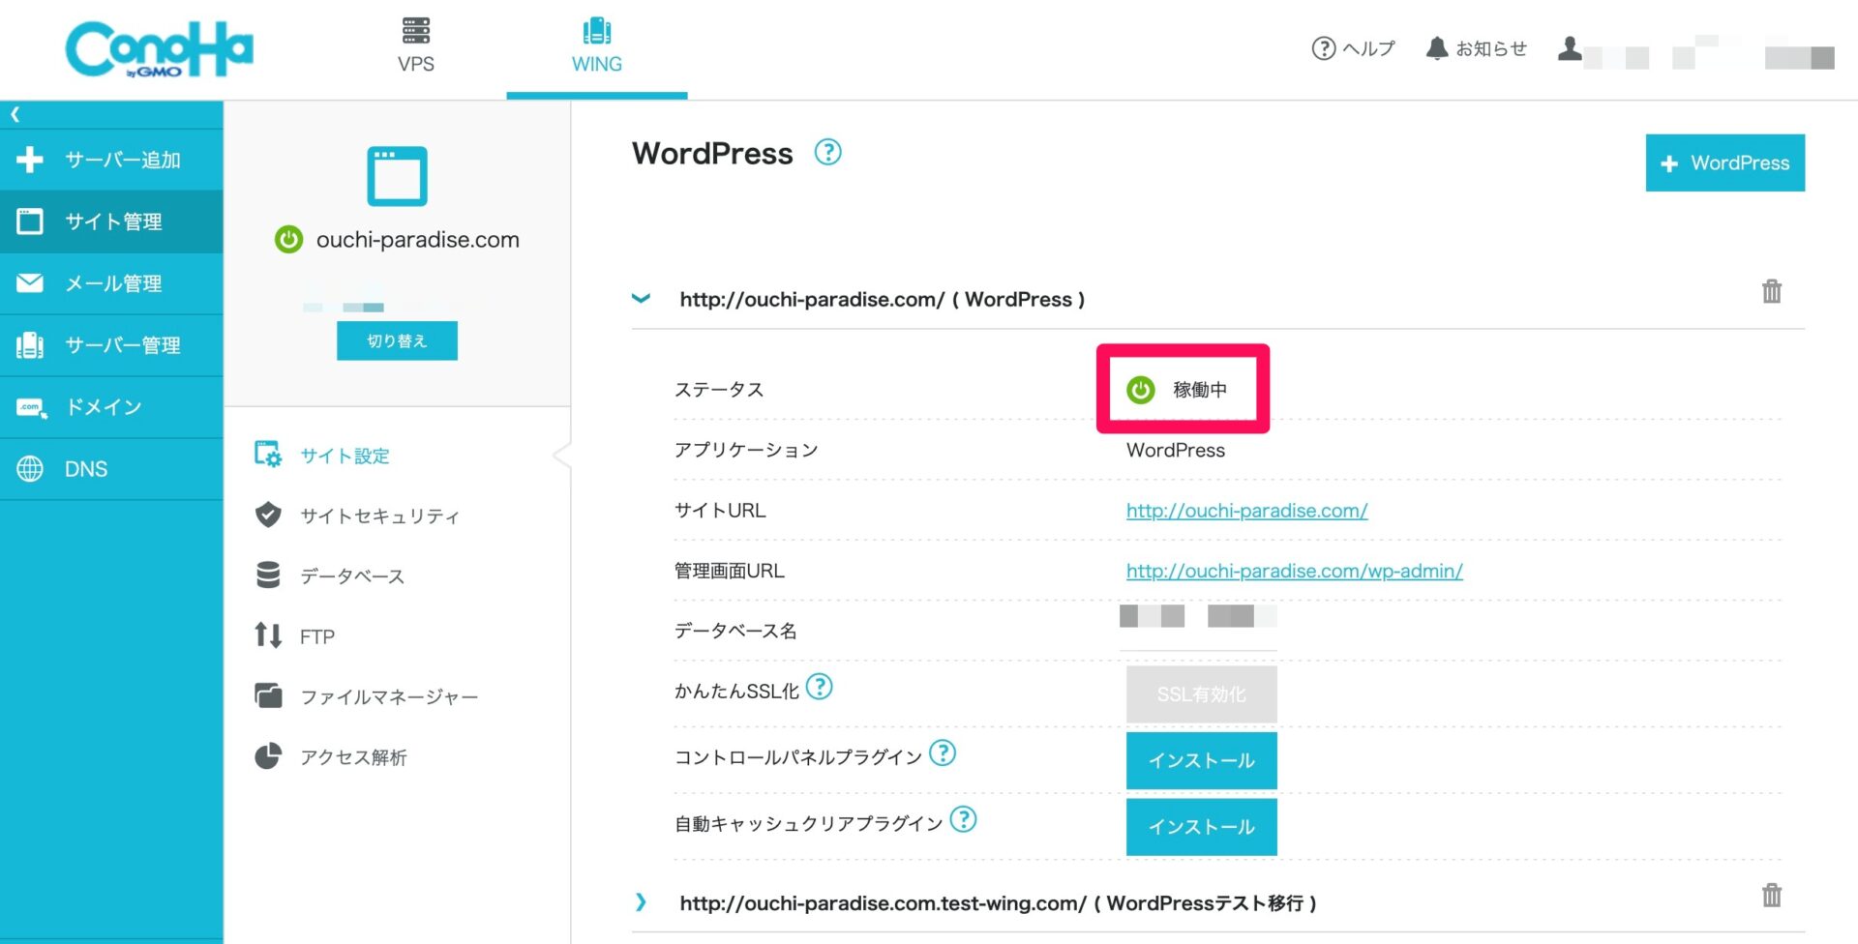Image resolution: width=1858 pixels, height=944 pixels.
Task: Install the 自動キャッシュクリアプラグイン
Action: (x=1201, y=827)
